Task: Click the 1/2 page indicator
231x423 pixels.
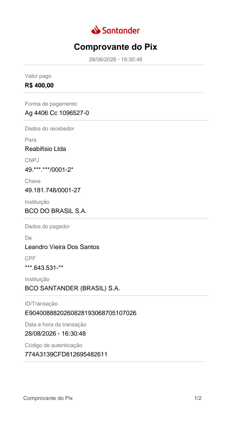Action: click(x=198, y=398)
